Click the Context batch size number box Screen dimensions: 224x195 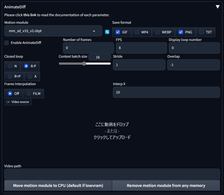click(x=100, y=57)
